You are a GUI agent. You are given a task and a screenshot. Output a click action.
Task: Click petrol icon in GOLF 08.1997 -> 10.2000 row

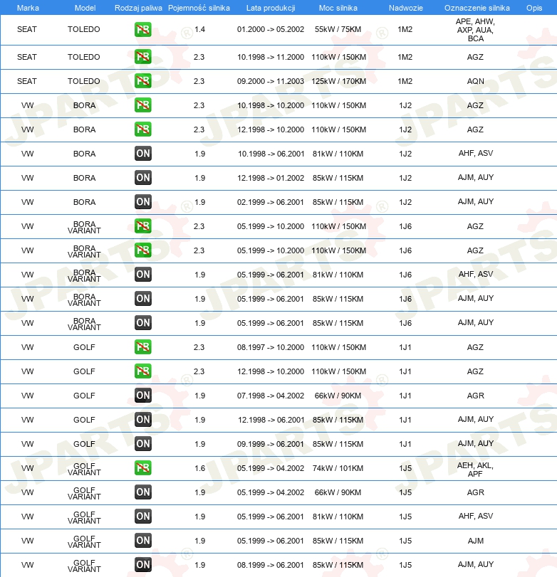pyautogui.click(x=143, y=347)
